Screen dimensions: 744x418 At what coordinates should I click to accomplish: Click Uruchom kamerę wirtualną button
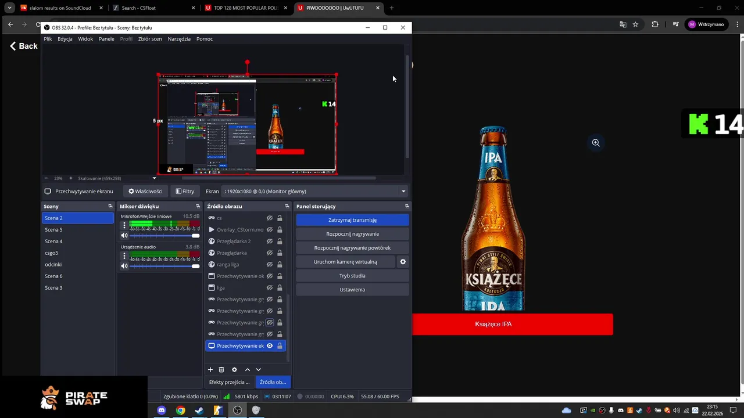345,262
